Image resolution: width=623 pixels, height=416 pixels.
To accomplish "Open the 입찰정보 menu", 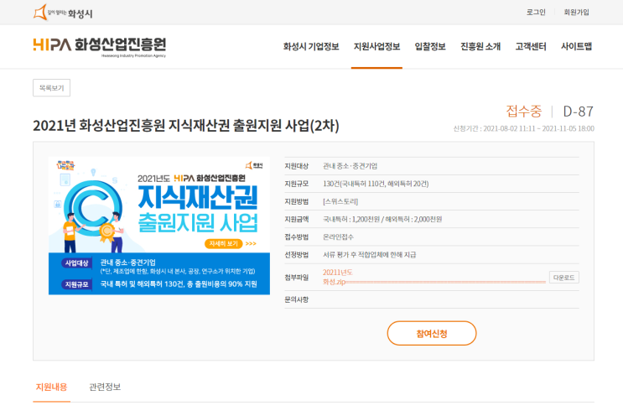I will tap(430, 46).
